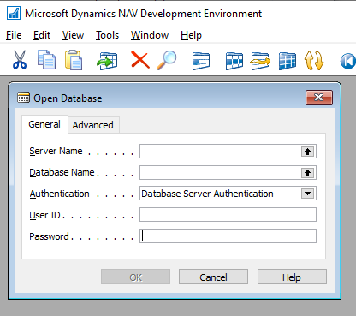
Task: Click the magnifying glass Find icon
Action: [167, 60]
